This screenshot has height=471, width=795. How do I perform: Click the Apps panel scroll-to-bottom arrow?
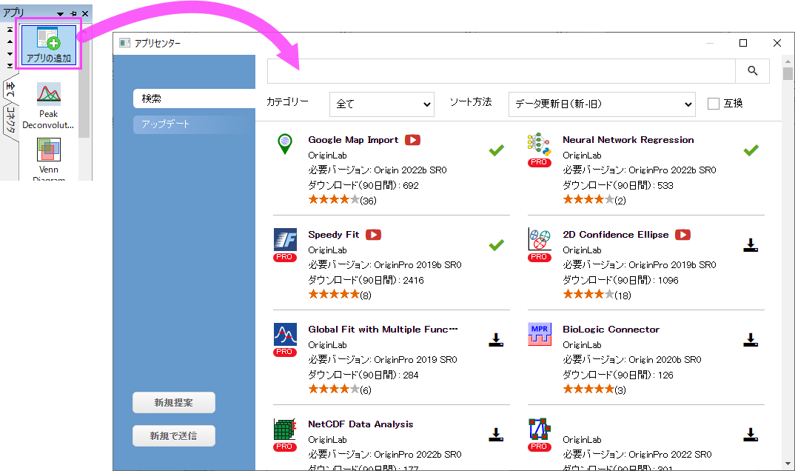(10, 65)
